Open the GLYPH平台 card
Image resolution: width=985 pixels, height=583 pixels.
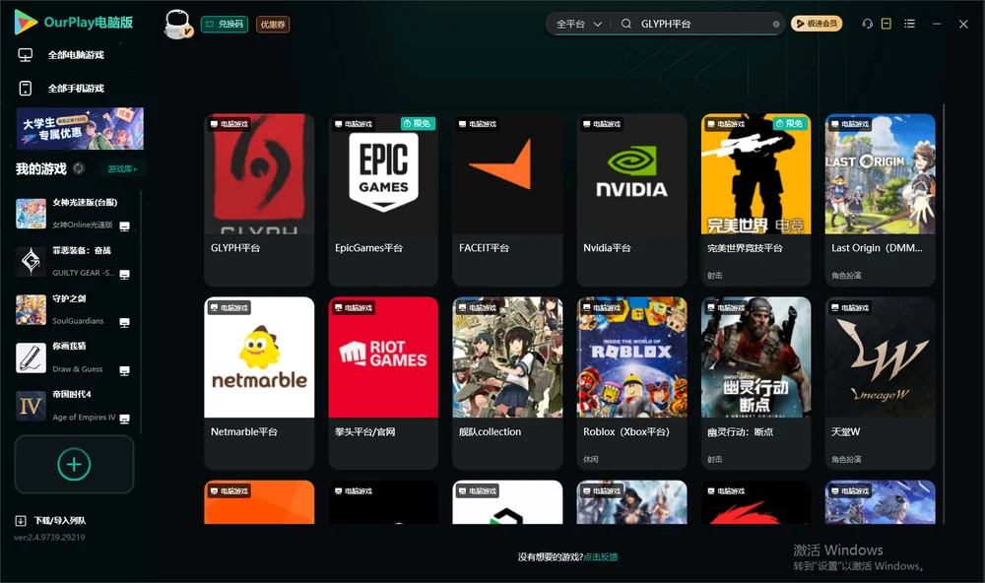[259, 200]
